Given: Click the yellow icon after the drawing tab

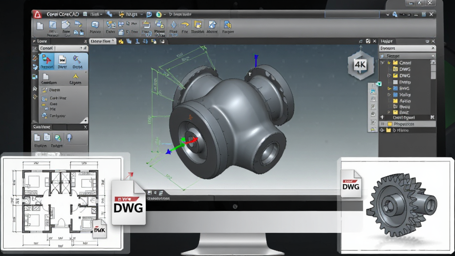Looking at the screenshot, I should pos(121,41).
